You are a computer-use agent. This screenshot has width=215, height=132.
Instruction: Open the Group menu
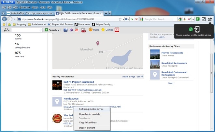tap(35, 7)
